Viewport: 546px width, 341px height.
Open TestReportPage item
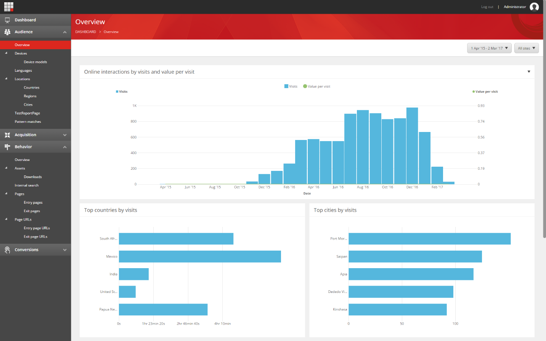[27, 113]
